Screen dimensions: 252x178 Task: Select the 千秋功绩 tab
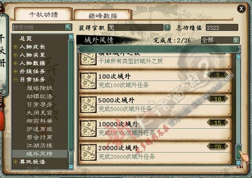(x=43, y=14)
